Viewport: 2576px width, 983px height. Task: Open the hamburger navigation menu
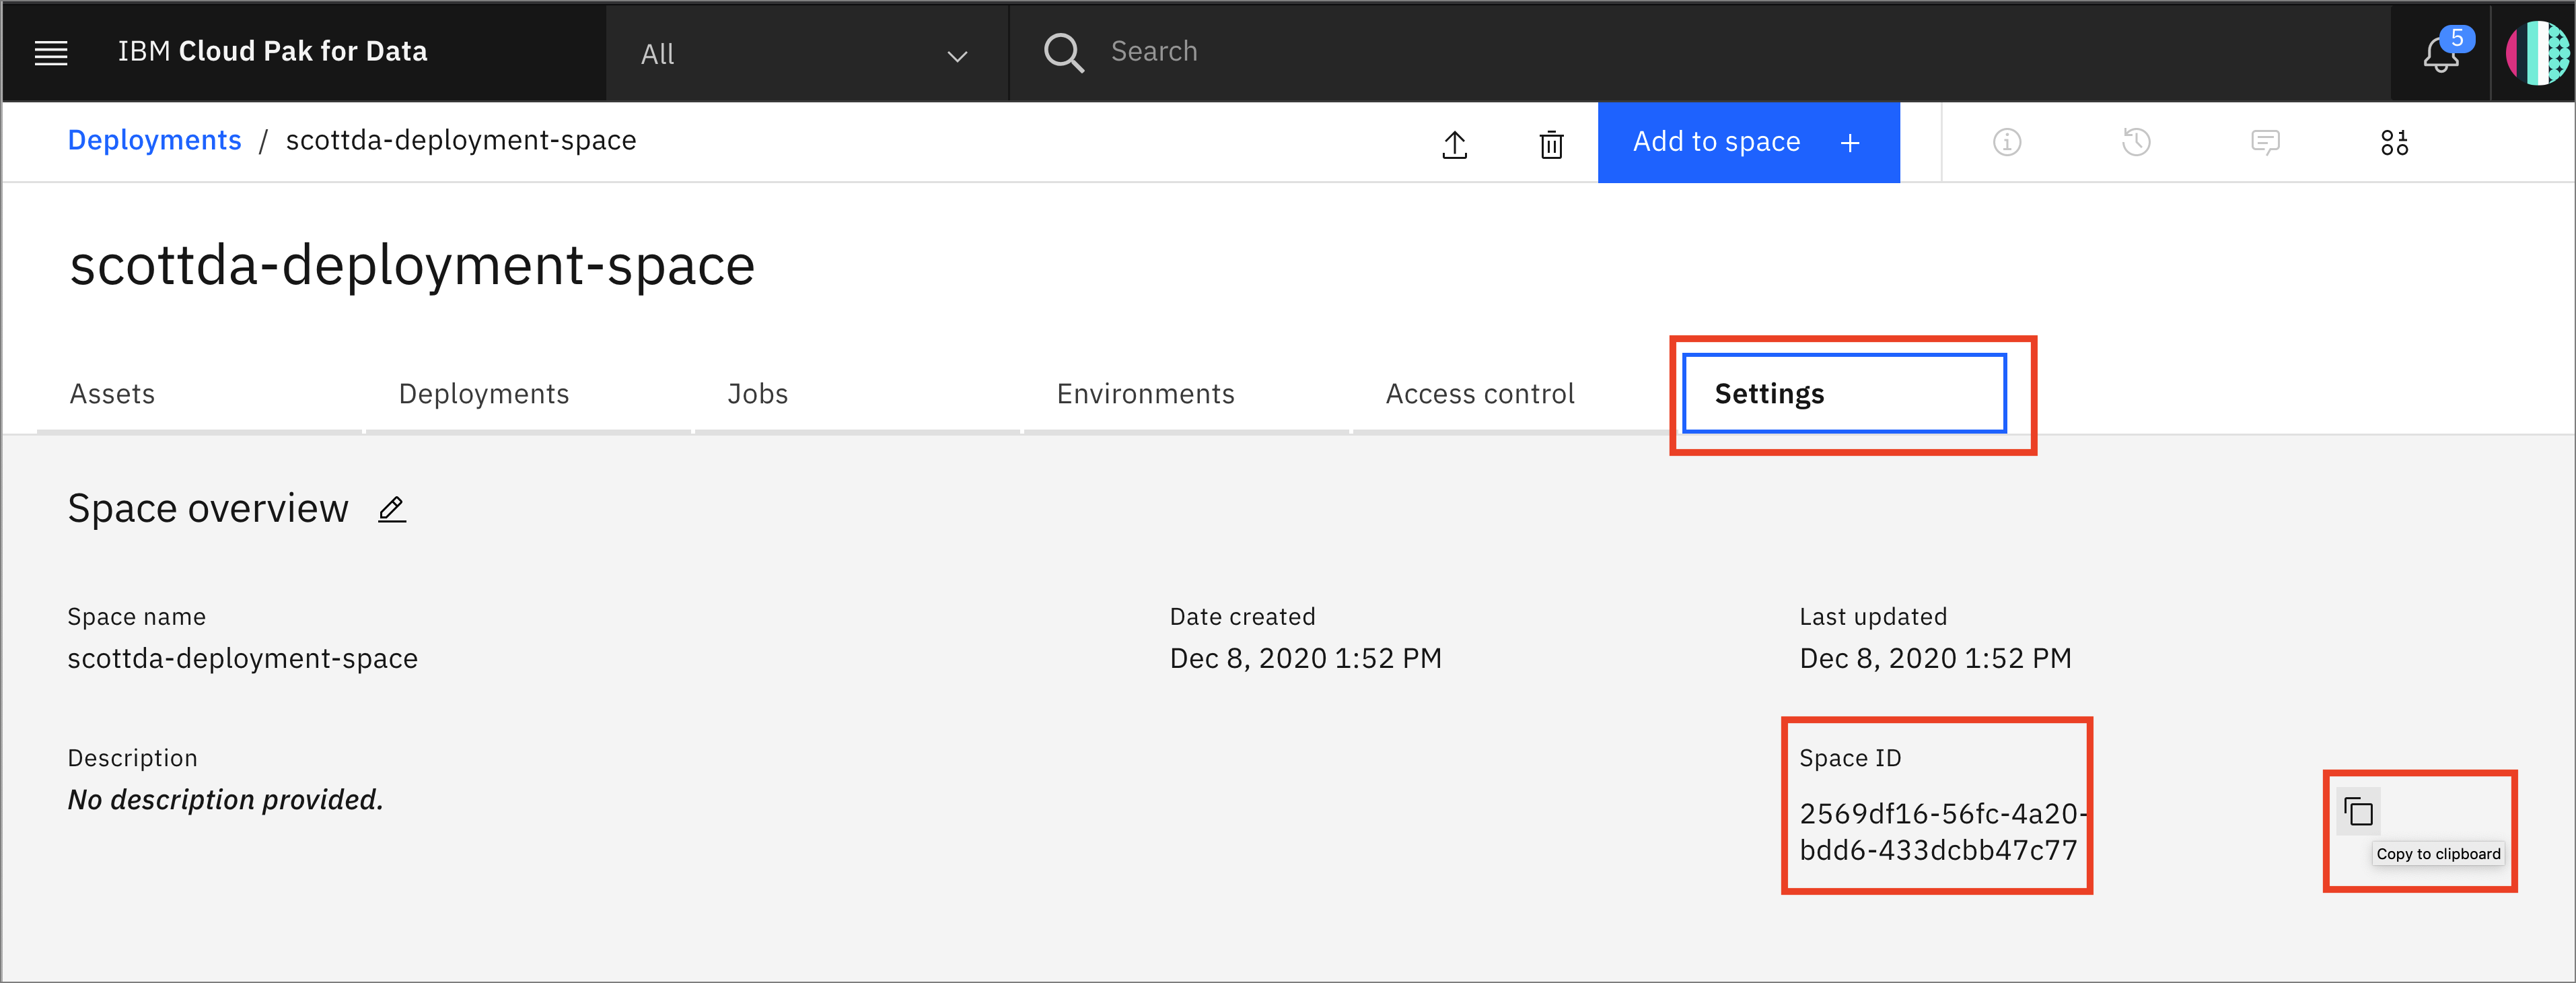(x=50, y=52)
